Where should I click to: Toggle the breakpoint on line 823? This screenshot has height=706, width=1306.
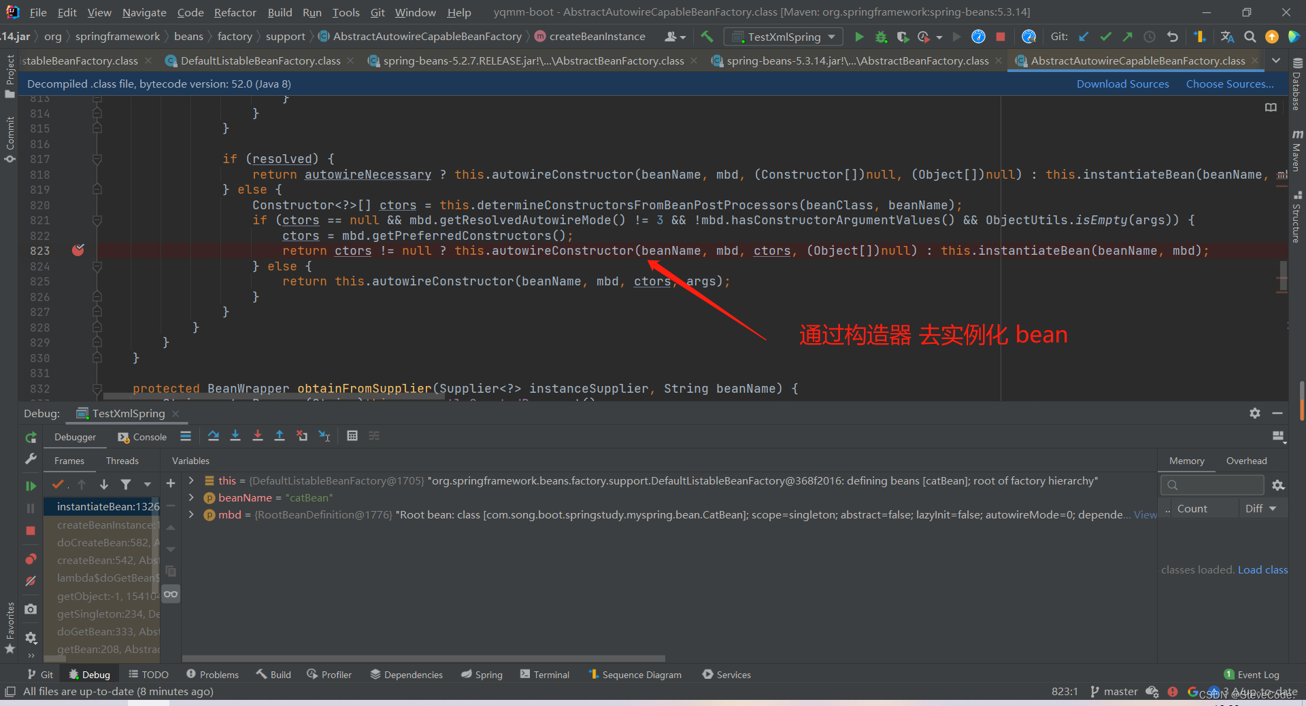pos(78,250)
